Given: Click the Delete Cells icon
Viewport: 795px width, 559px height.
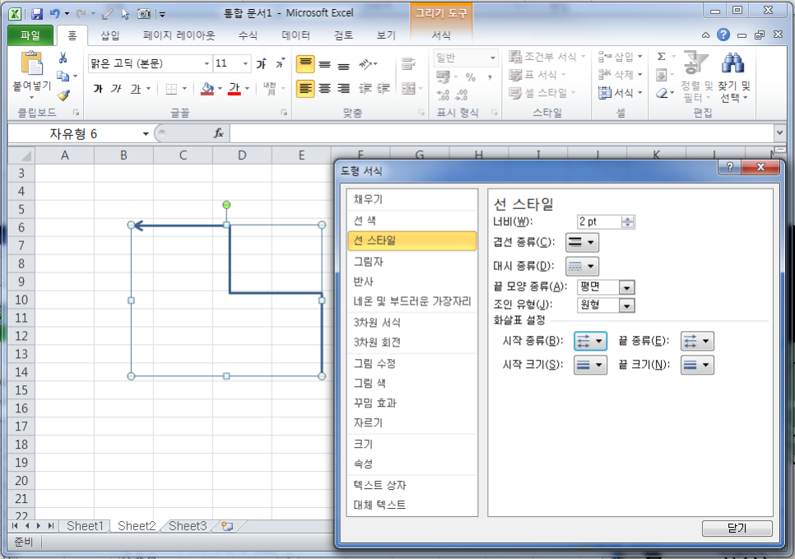Looking at the screenshot, I should click(605, 73).
